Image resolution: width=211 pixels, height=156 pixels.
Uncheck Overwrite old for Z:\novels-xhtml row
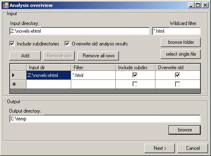coord(177,75)
